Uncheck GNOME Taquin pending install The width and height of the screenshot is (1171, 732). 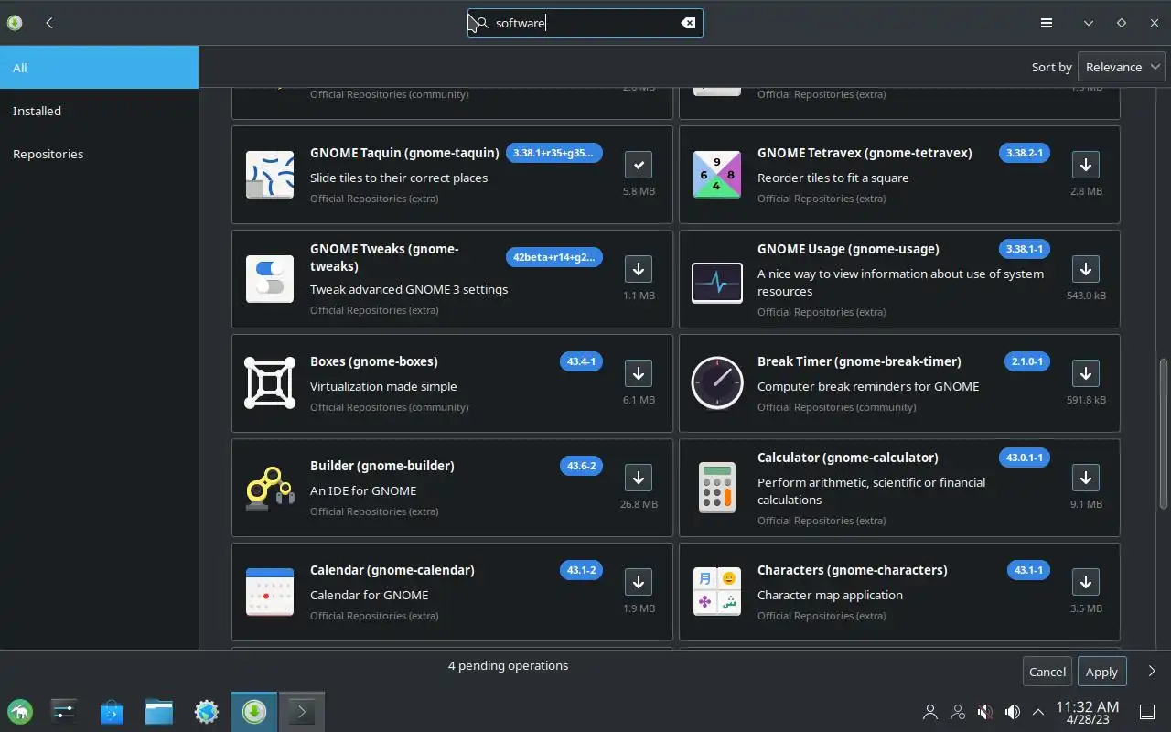[x=639, y=165]
